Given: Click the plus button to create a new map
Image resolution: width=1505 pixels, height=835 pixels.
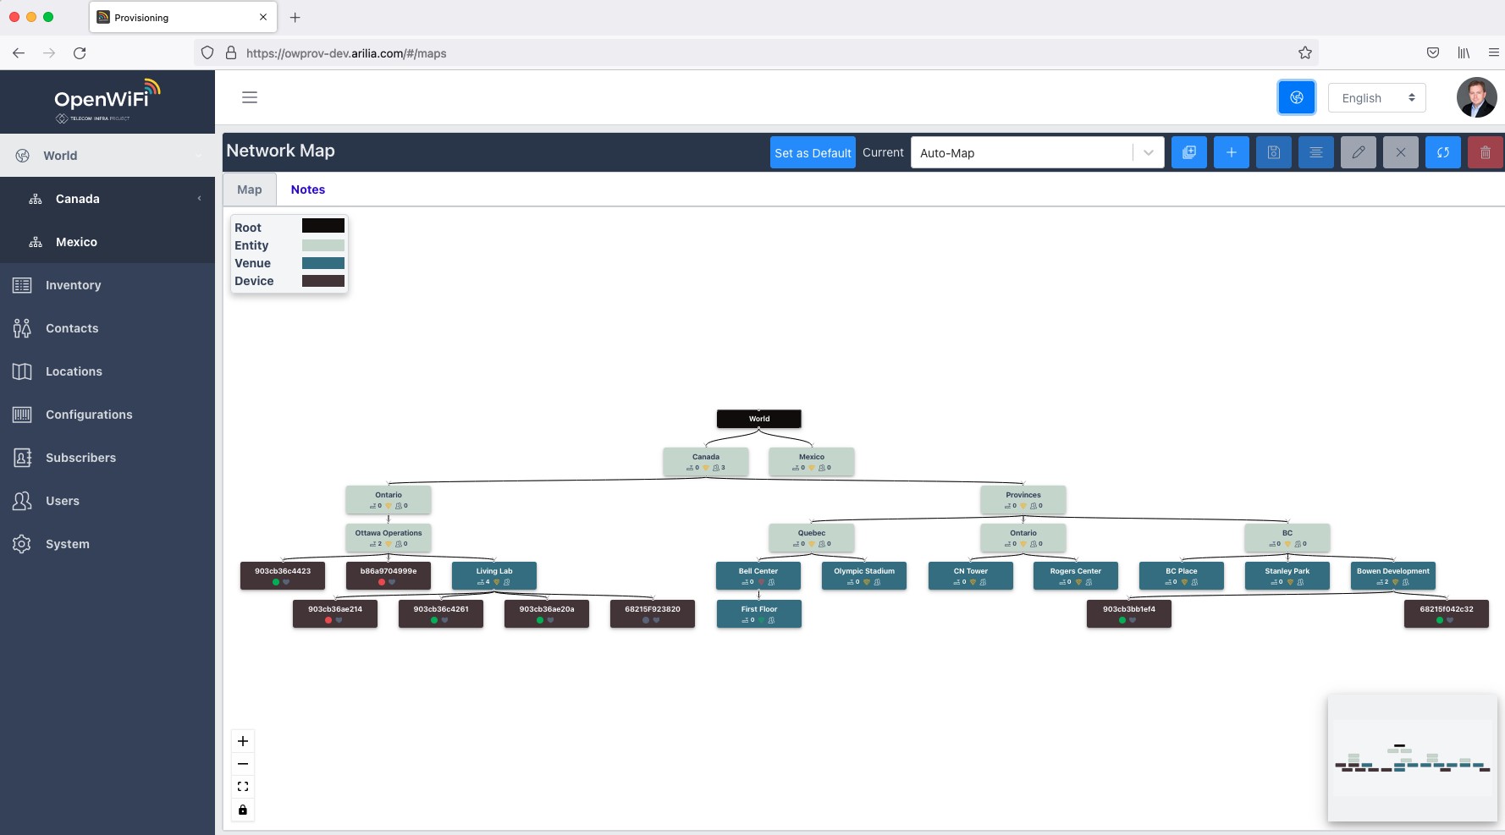Looking at the screenshot, I should pyautogui.click(x=1231, y=153).
